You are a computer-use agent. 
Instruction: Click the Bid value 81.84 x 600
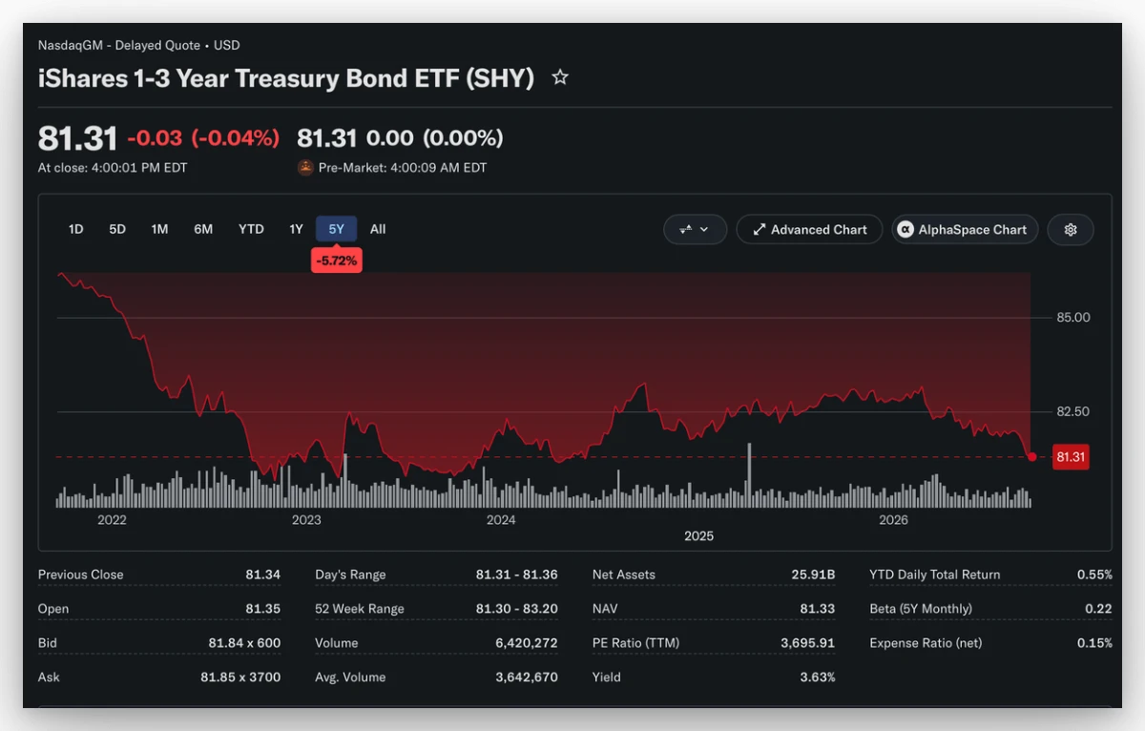tap(244, 643)
